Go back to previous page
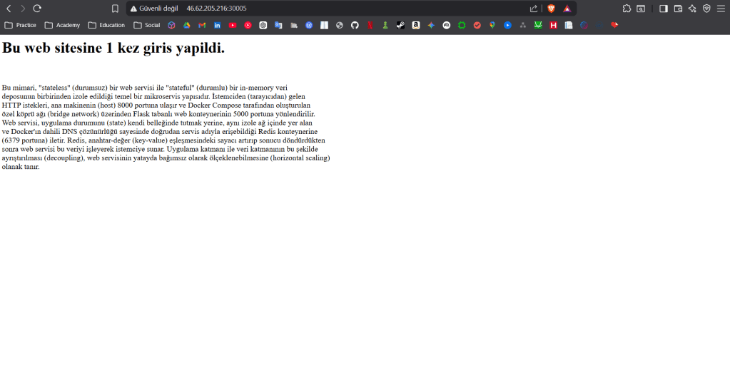The width and height of the screenshot is (730, 367). 9,9
